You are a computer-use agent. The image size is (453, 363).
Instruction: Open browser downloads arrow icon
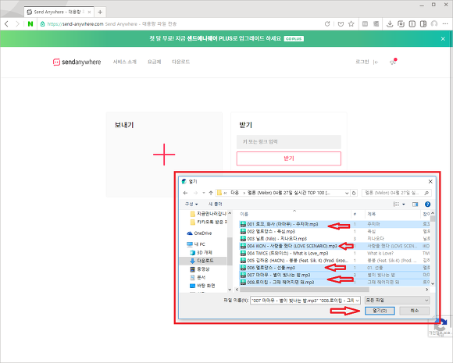(390, 24)
